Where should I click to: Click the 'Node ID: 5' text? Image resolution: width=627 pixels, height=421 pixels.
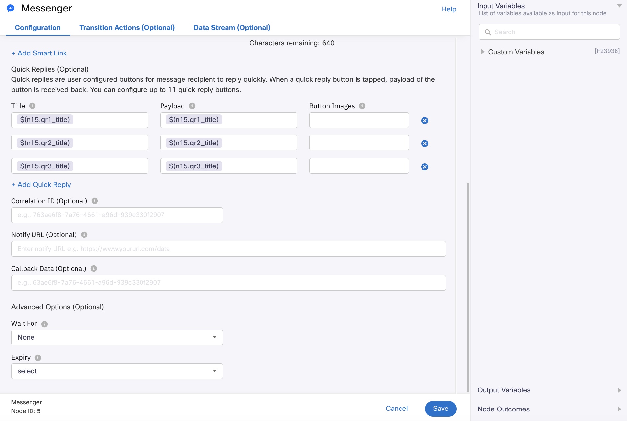[26, 411]
